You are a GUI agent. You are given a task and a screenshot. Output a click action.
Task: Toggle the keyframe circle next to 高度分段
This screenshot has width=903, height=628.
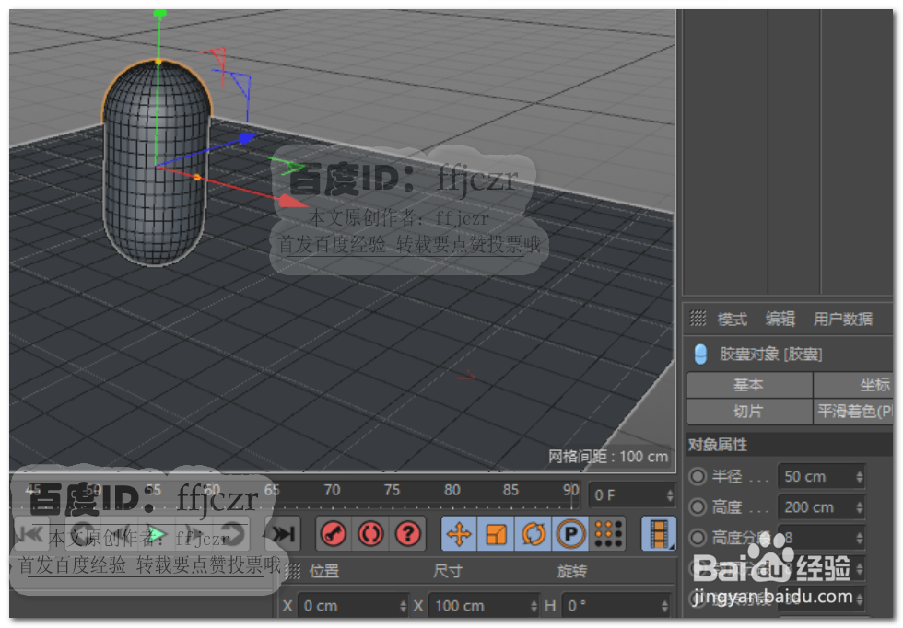(698, 537)
